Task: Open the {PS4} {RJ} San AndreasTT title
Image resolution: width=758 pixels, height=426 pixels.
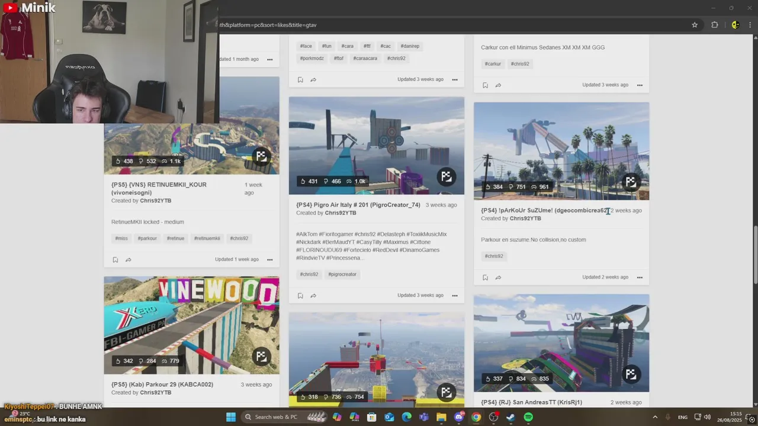Action: 531,402
